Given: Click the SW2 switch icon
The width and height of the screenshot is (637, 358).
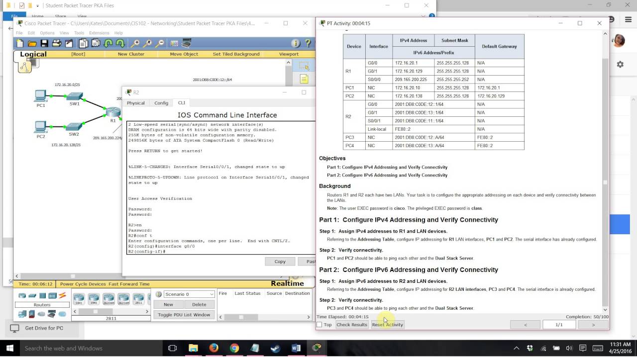Looking at the screenshot, I should (74, 126).
